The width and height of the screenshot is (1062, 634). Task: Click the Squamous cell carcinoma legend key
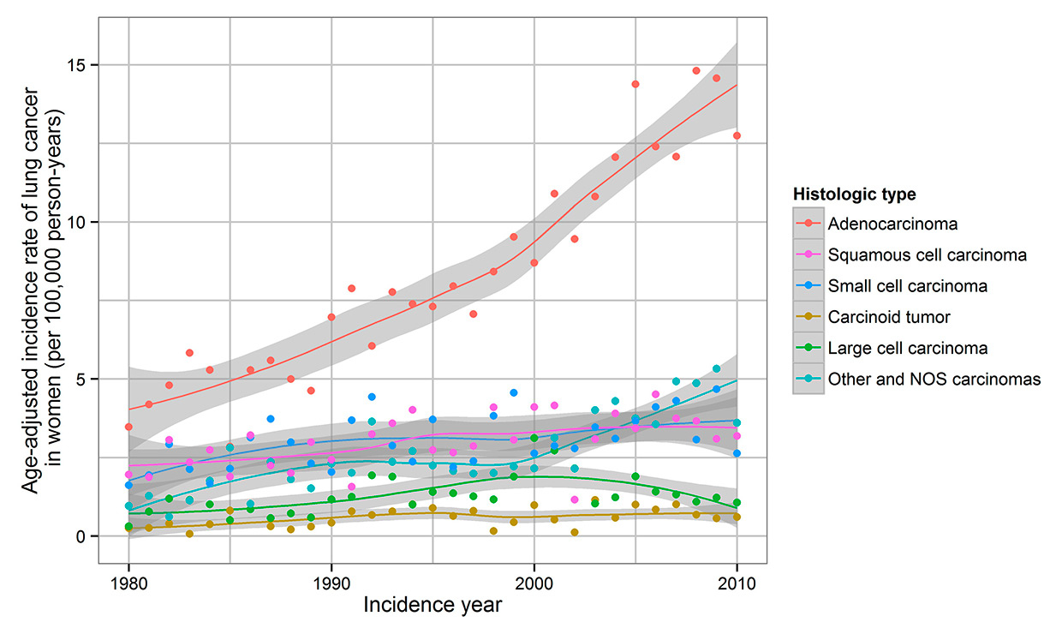pyautogui.click(x=808, y=254)
